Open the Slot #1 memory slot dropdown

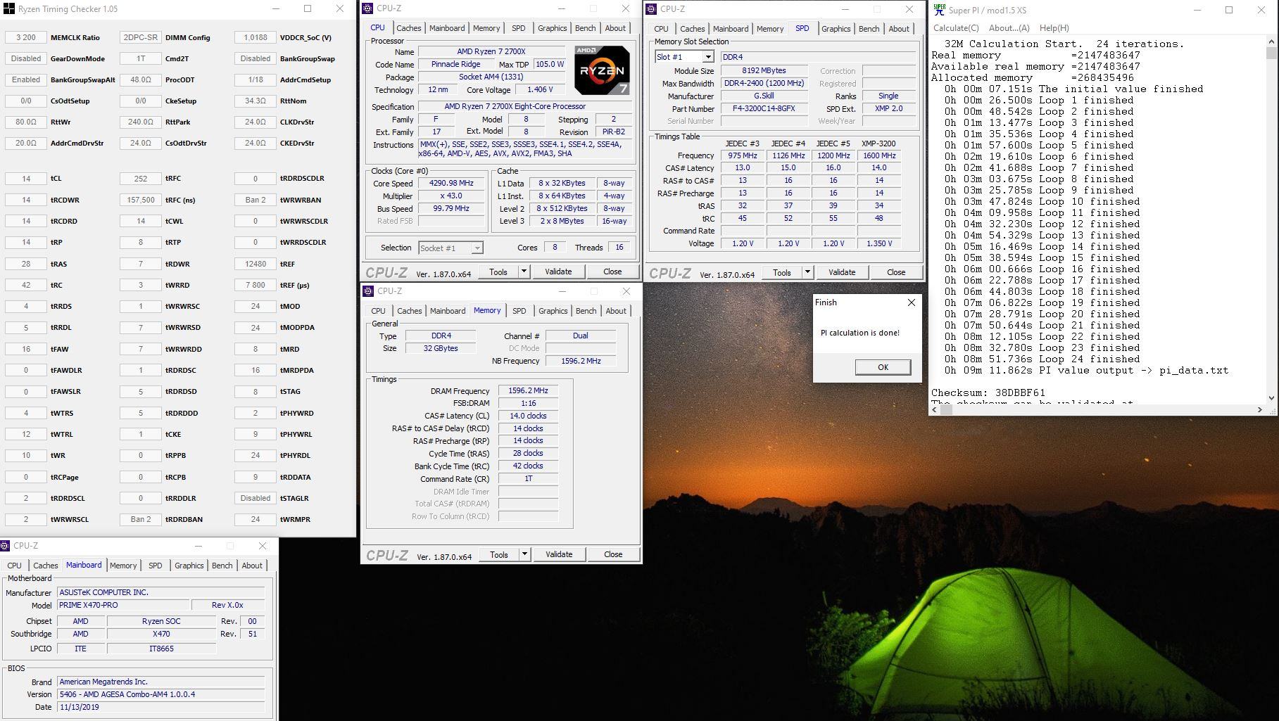[708, 57]
